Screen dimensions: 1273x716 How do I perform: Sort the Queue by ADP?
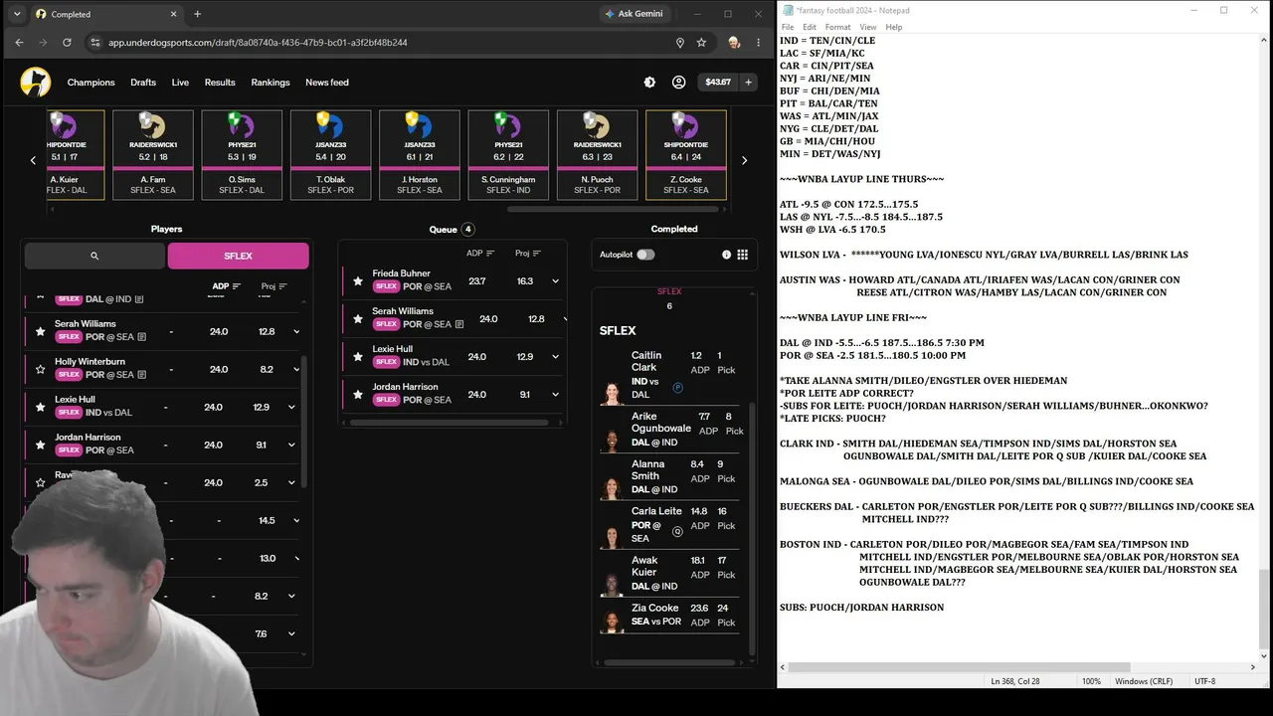[x=480, y=254]
